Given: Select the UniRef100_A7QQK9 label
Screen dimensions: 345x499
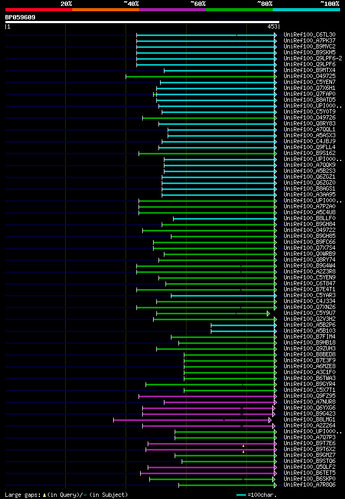Looking at the screenshot, I should [309, 165].
